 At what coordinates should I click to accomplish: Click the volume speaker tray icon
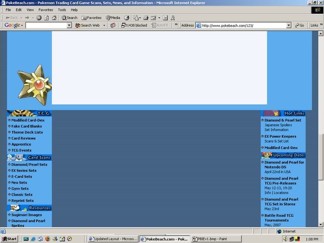pyautogui.click(x=286, y=239)
